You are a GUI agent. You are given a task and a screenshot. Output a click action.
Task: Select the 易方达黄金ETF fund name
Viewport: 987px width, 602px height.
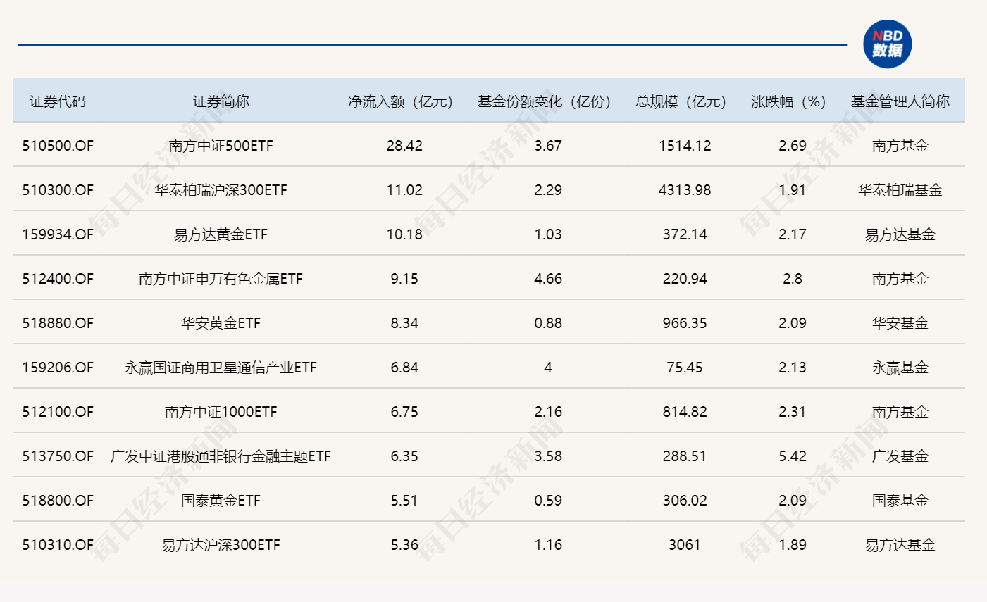click(221, 234)
